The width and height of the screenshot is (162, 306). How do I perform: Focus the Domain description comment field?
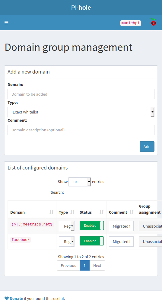point(81,130)
